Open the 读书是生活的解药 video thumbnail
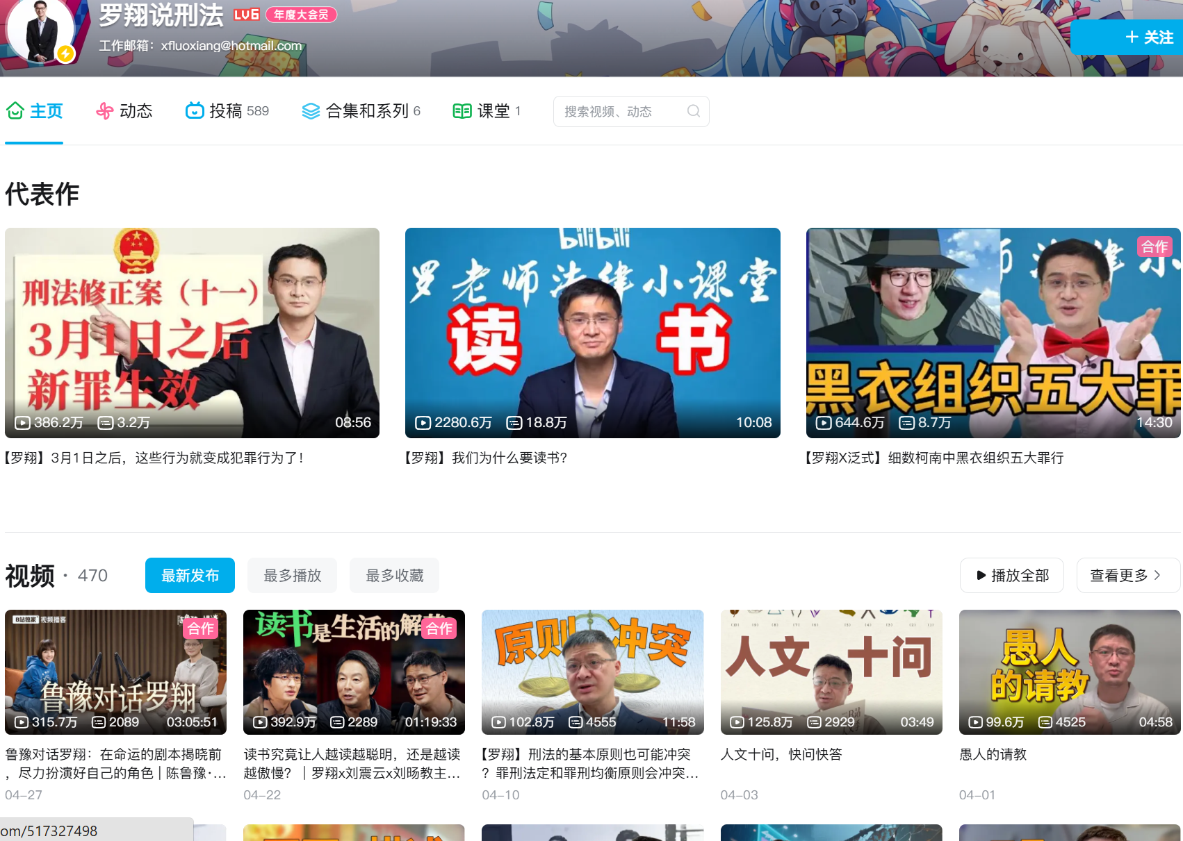The image size is (1183, 841). pos(354,672)
